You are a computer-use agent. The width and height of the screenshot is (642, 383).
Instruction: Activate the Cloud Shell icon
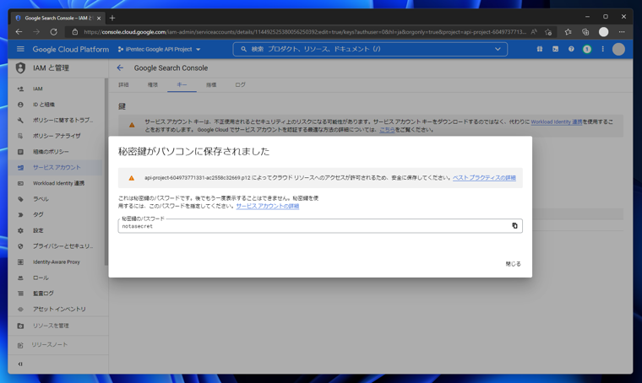[x=555, y=49]
